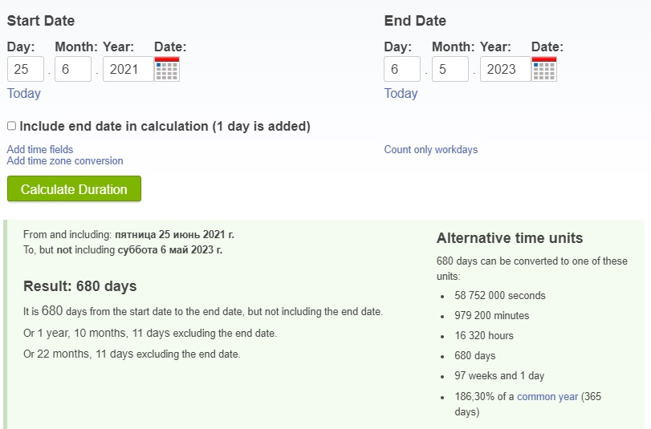Click the Include end date label text
651x429 pixels.
click(x=165, y=126)
